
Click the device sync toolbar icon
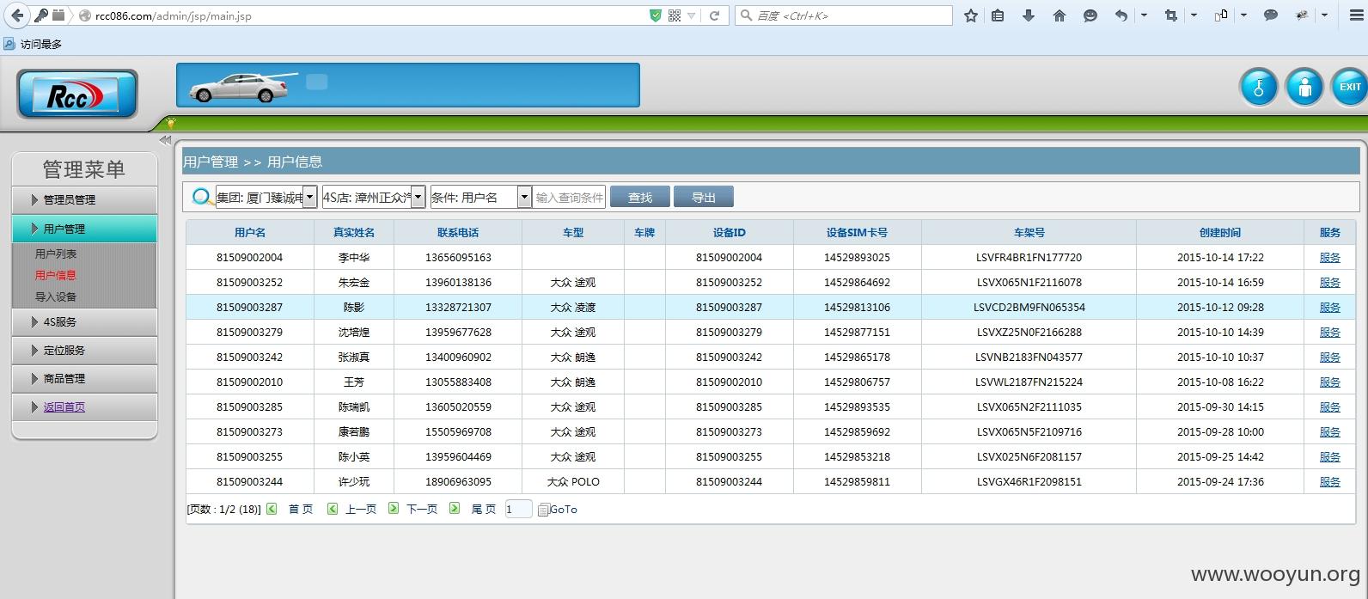pos(1220,15)
